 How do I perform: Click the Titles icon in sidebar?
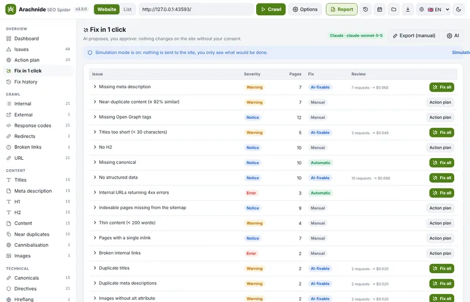click(9, 180)
